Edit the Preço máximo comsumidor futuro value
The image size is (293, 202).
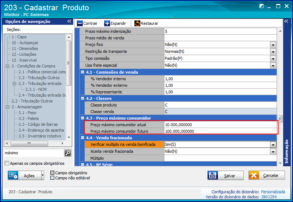click(220, 131)
